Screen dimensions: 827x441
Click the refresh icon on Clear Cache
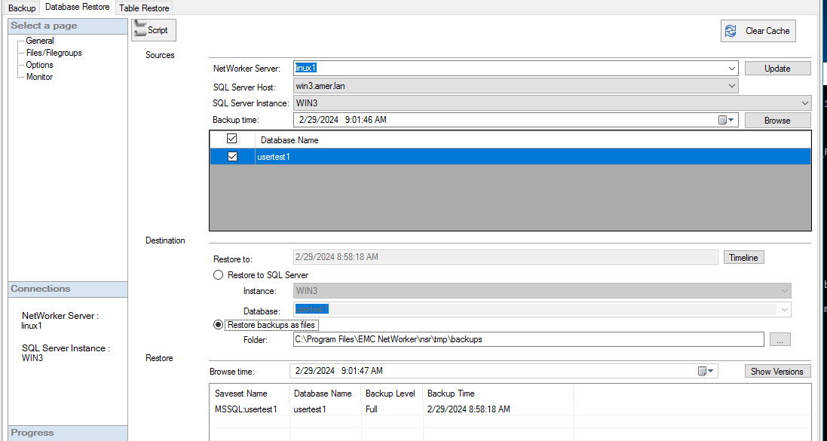(x=730, y=30)
